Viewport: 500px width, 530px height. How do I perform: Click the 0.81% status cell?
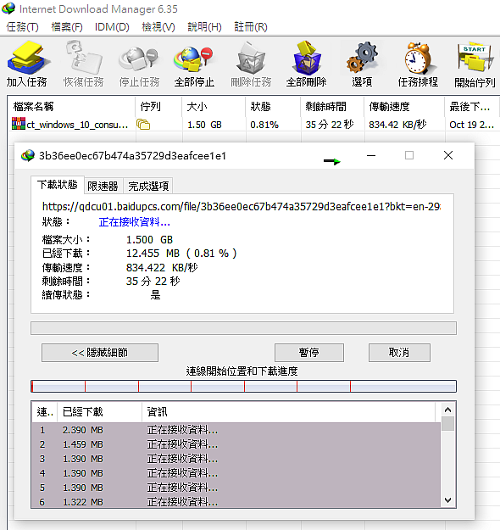click(264, 125)
